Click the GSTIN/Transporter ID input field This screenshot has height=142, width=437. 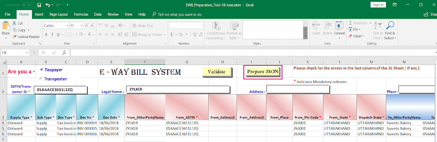click(x=61, y=90)
